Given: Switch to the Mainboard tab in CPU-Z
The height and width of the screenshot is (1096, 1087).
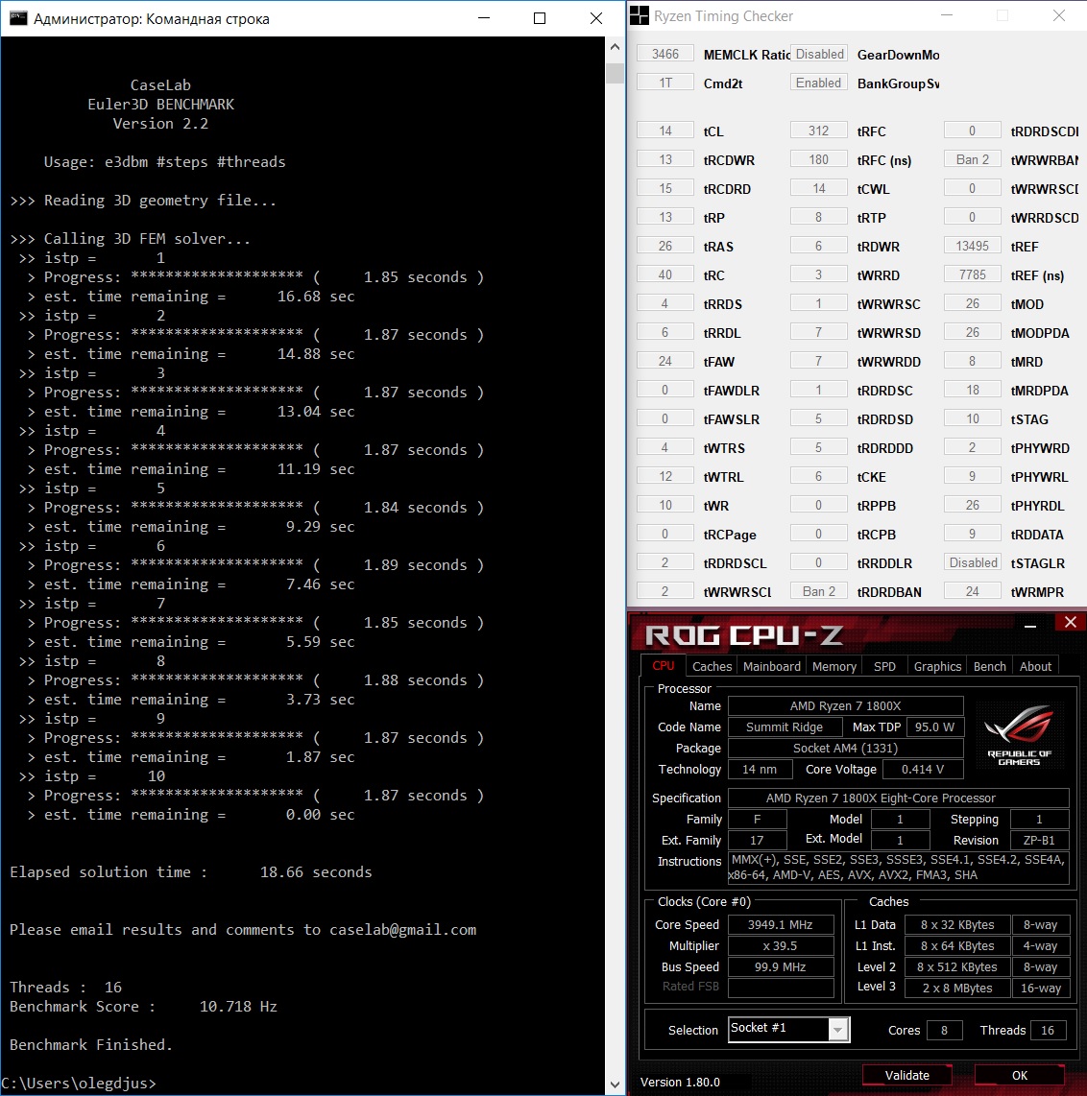Looking at the screenshot, I should coord(771,666).
